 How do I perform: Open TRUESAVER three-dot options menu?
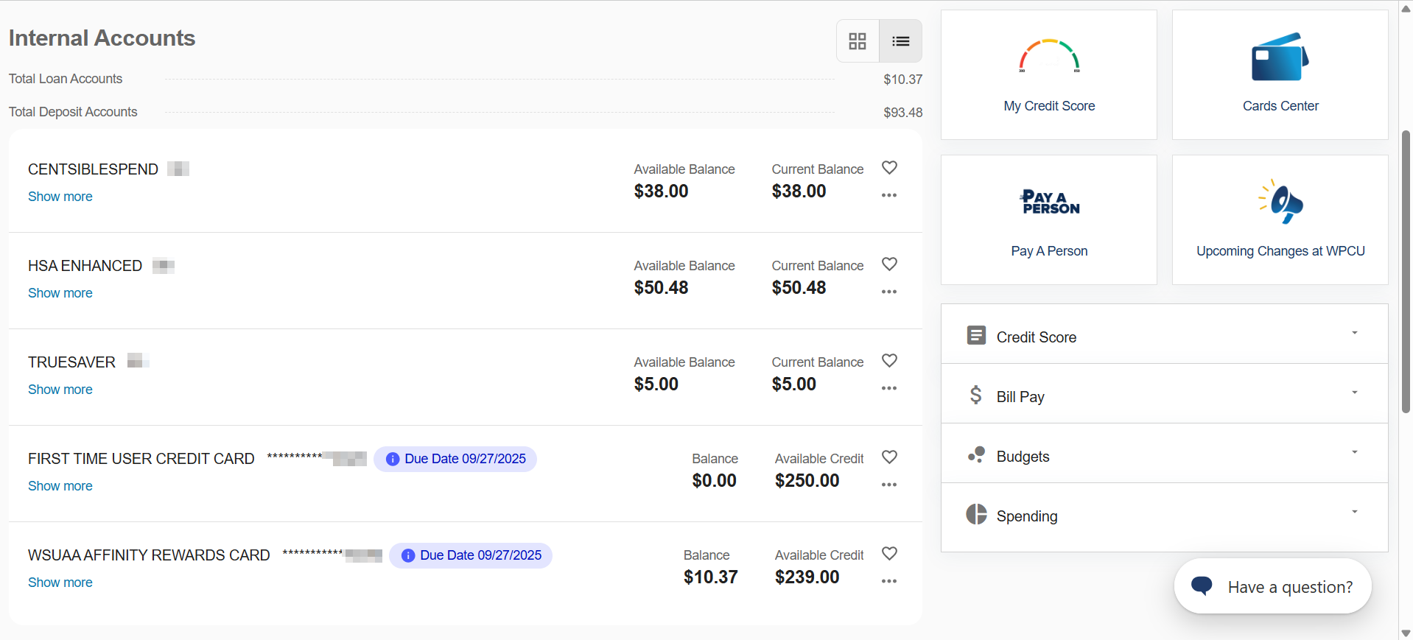coord(889,389)
